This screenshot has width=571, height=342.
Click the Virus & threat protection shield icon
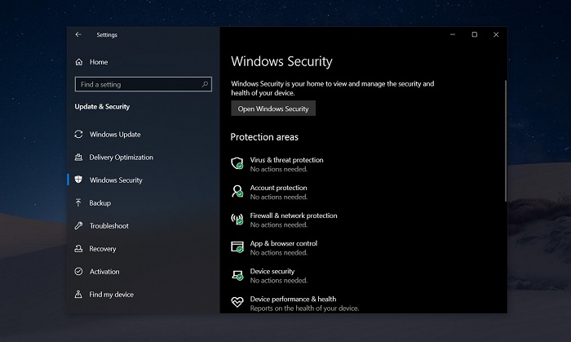237,164
